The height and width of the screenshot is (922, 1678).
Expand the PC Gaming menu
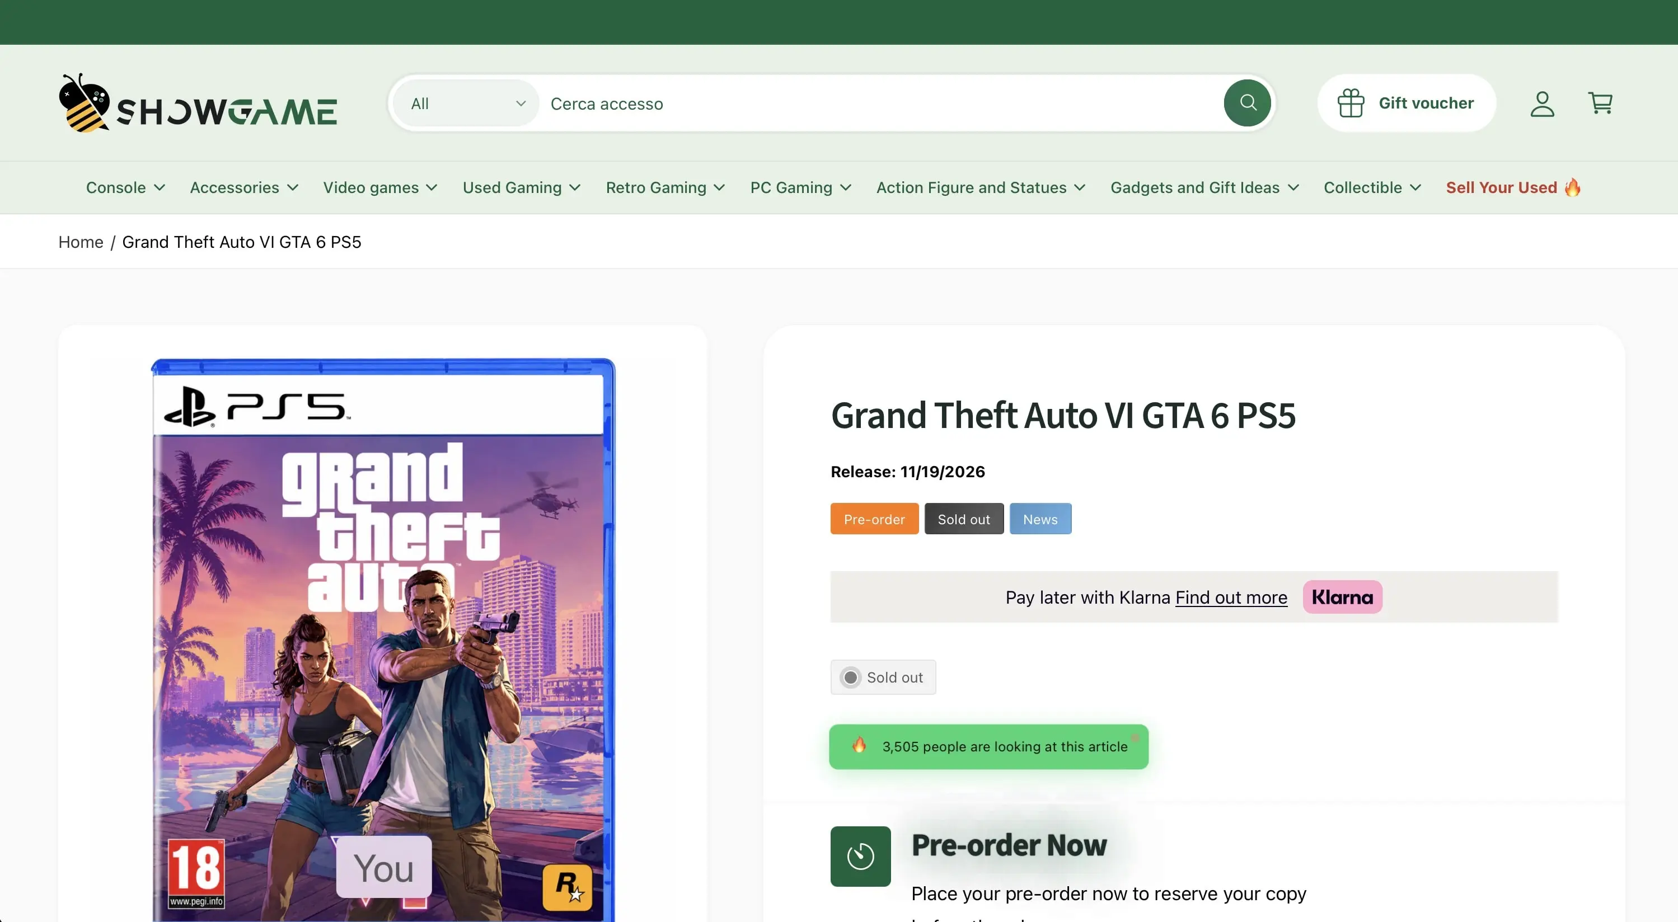[800, 187]
